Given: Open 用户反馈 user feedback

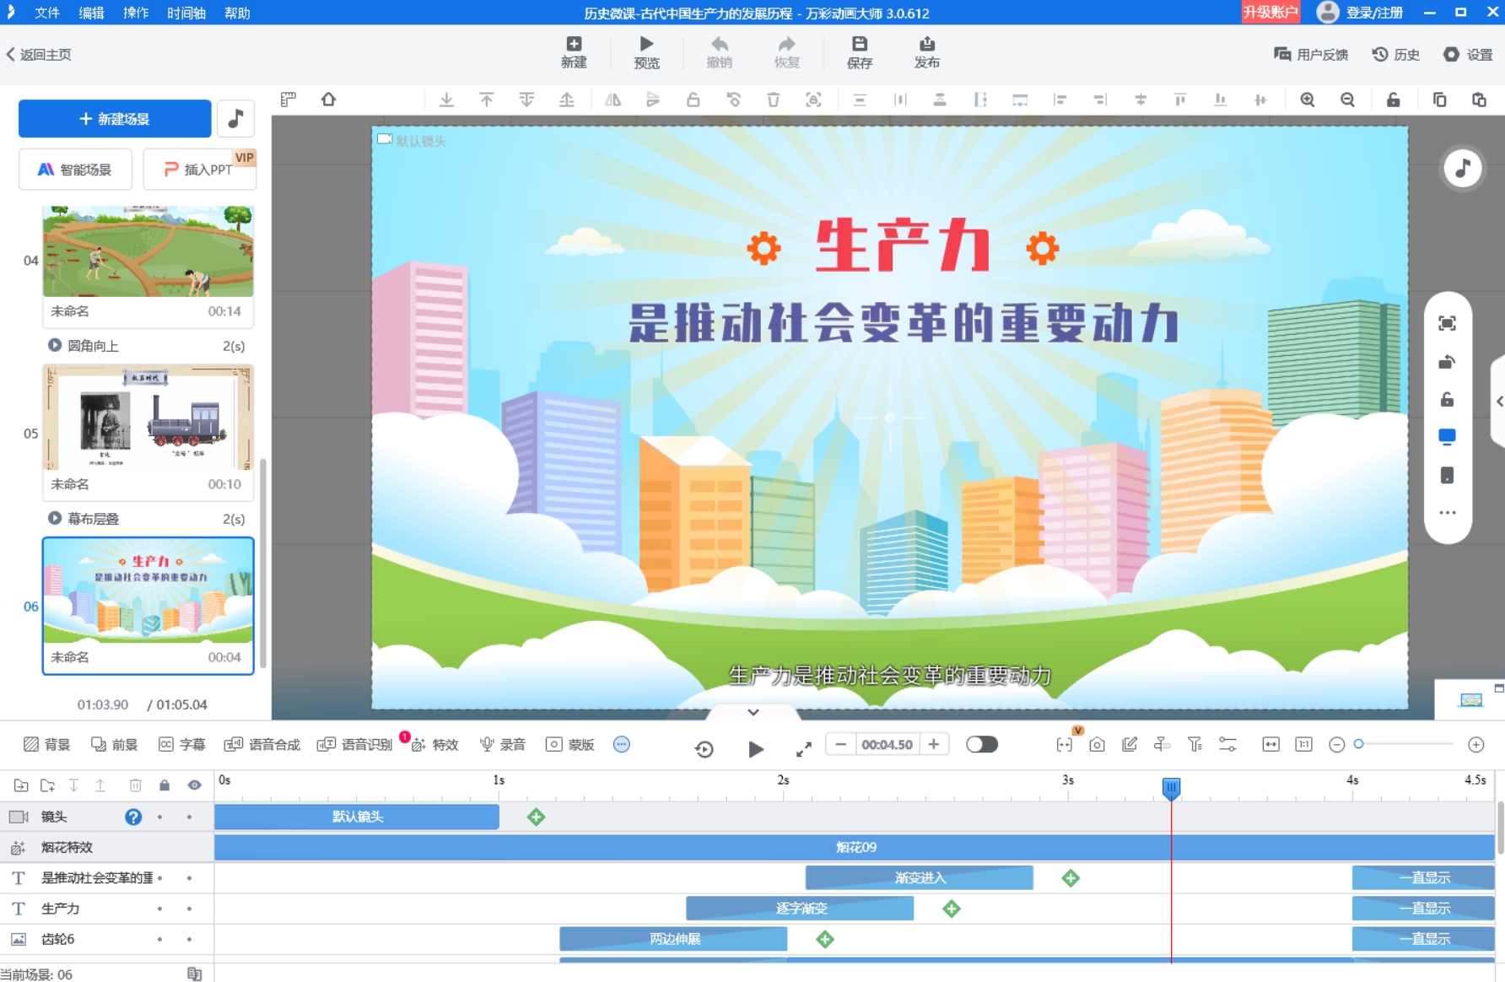Looking at the screenshot, I should [x=1311, y=54].
